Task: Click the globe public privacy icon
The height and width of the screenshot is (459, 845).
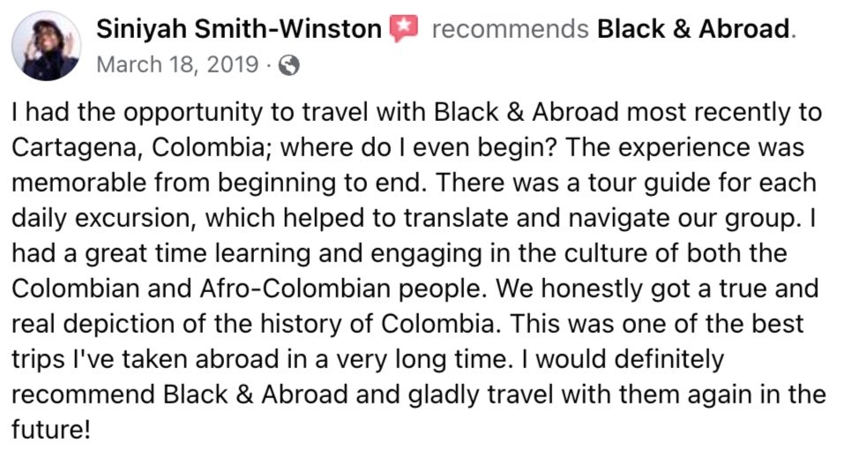Action: [x=288, y=65]
